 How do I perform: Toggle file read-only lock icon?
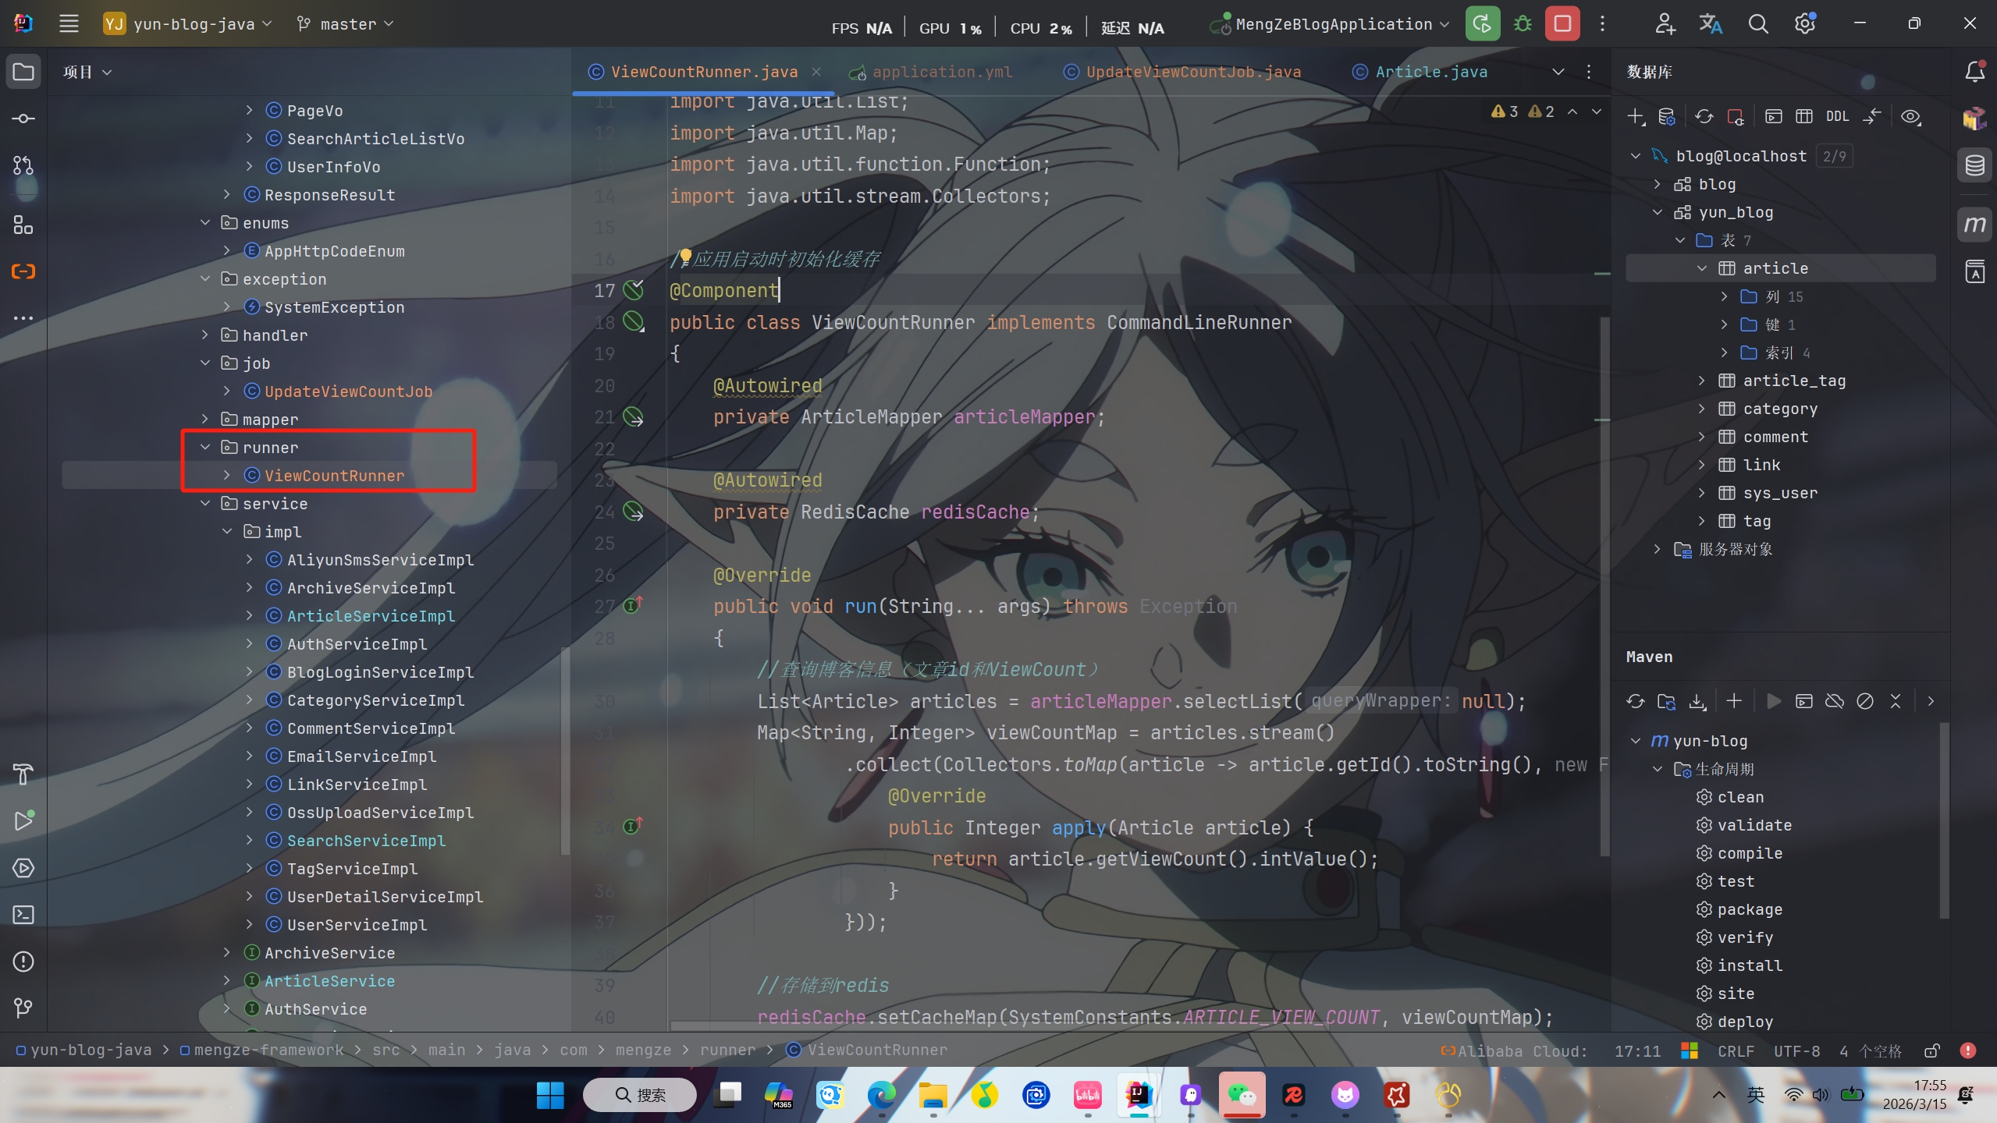[x=1931, y=1050]
